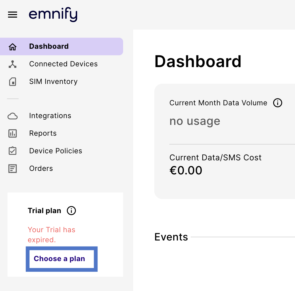Click the Dashboard home icon
295x291 pixels.
[13, 47]
